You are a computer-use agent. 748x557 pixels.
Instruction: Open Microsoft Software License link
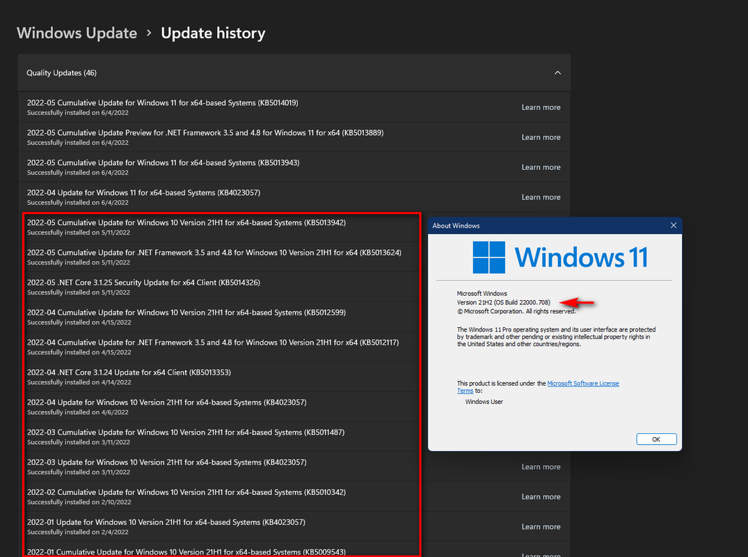tap(583, 383)
